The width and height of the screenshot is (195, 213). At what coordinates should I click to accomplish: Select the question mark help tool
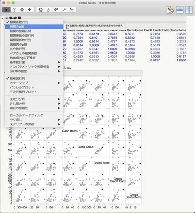[14, 10]
